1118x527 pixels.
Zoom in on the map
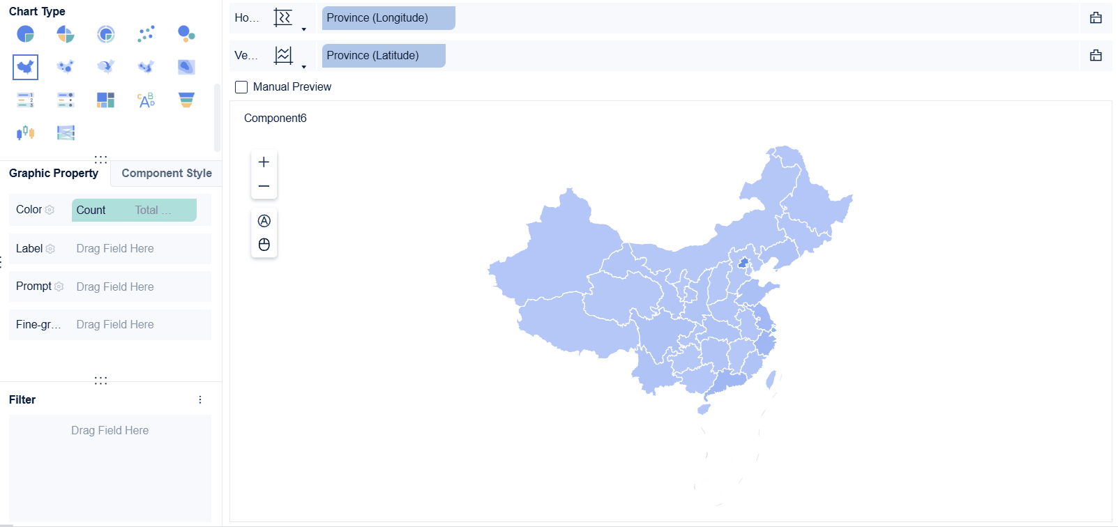[264, 162]
